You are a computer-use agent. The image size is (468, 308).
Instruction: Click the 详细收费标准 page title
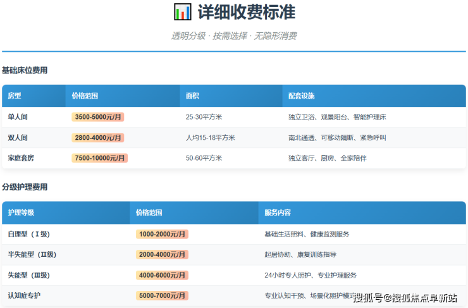click(x=246, y=12)
